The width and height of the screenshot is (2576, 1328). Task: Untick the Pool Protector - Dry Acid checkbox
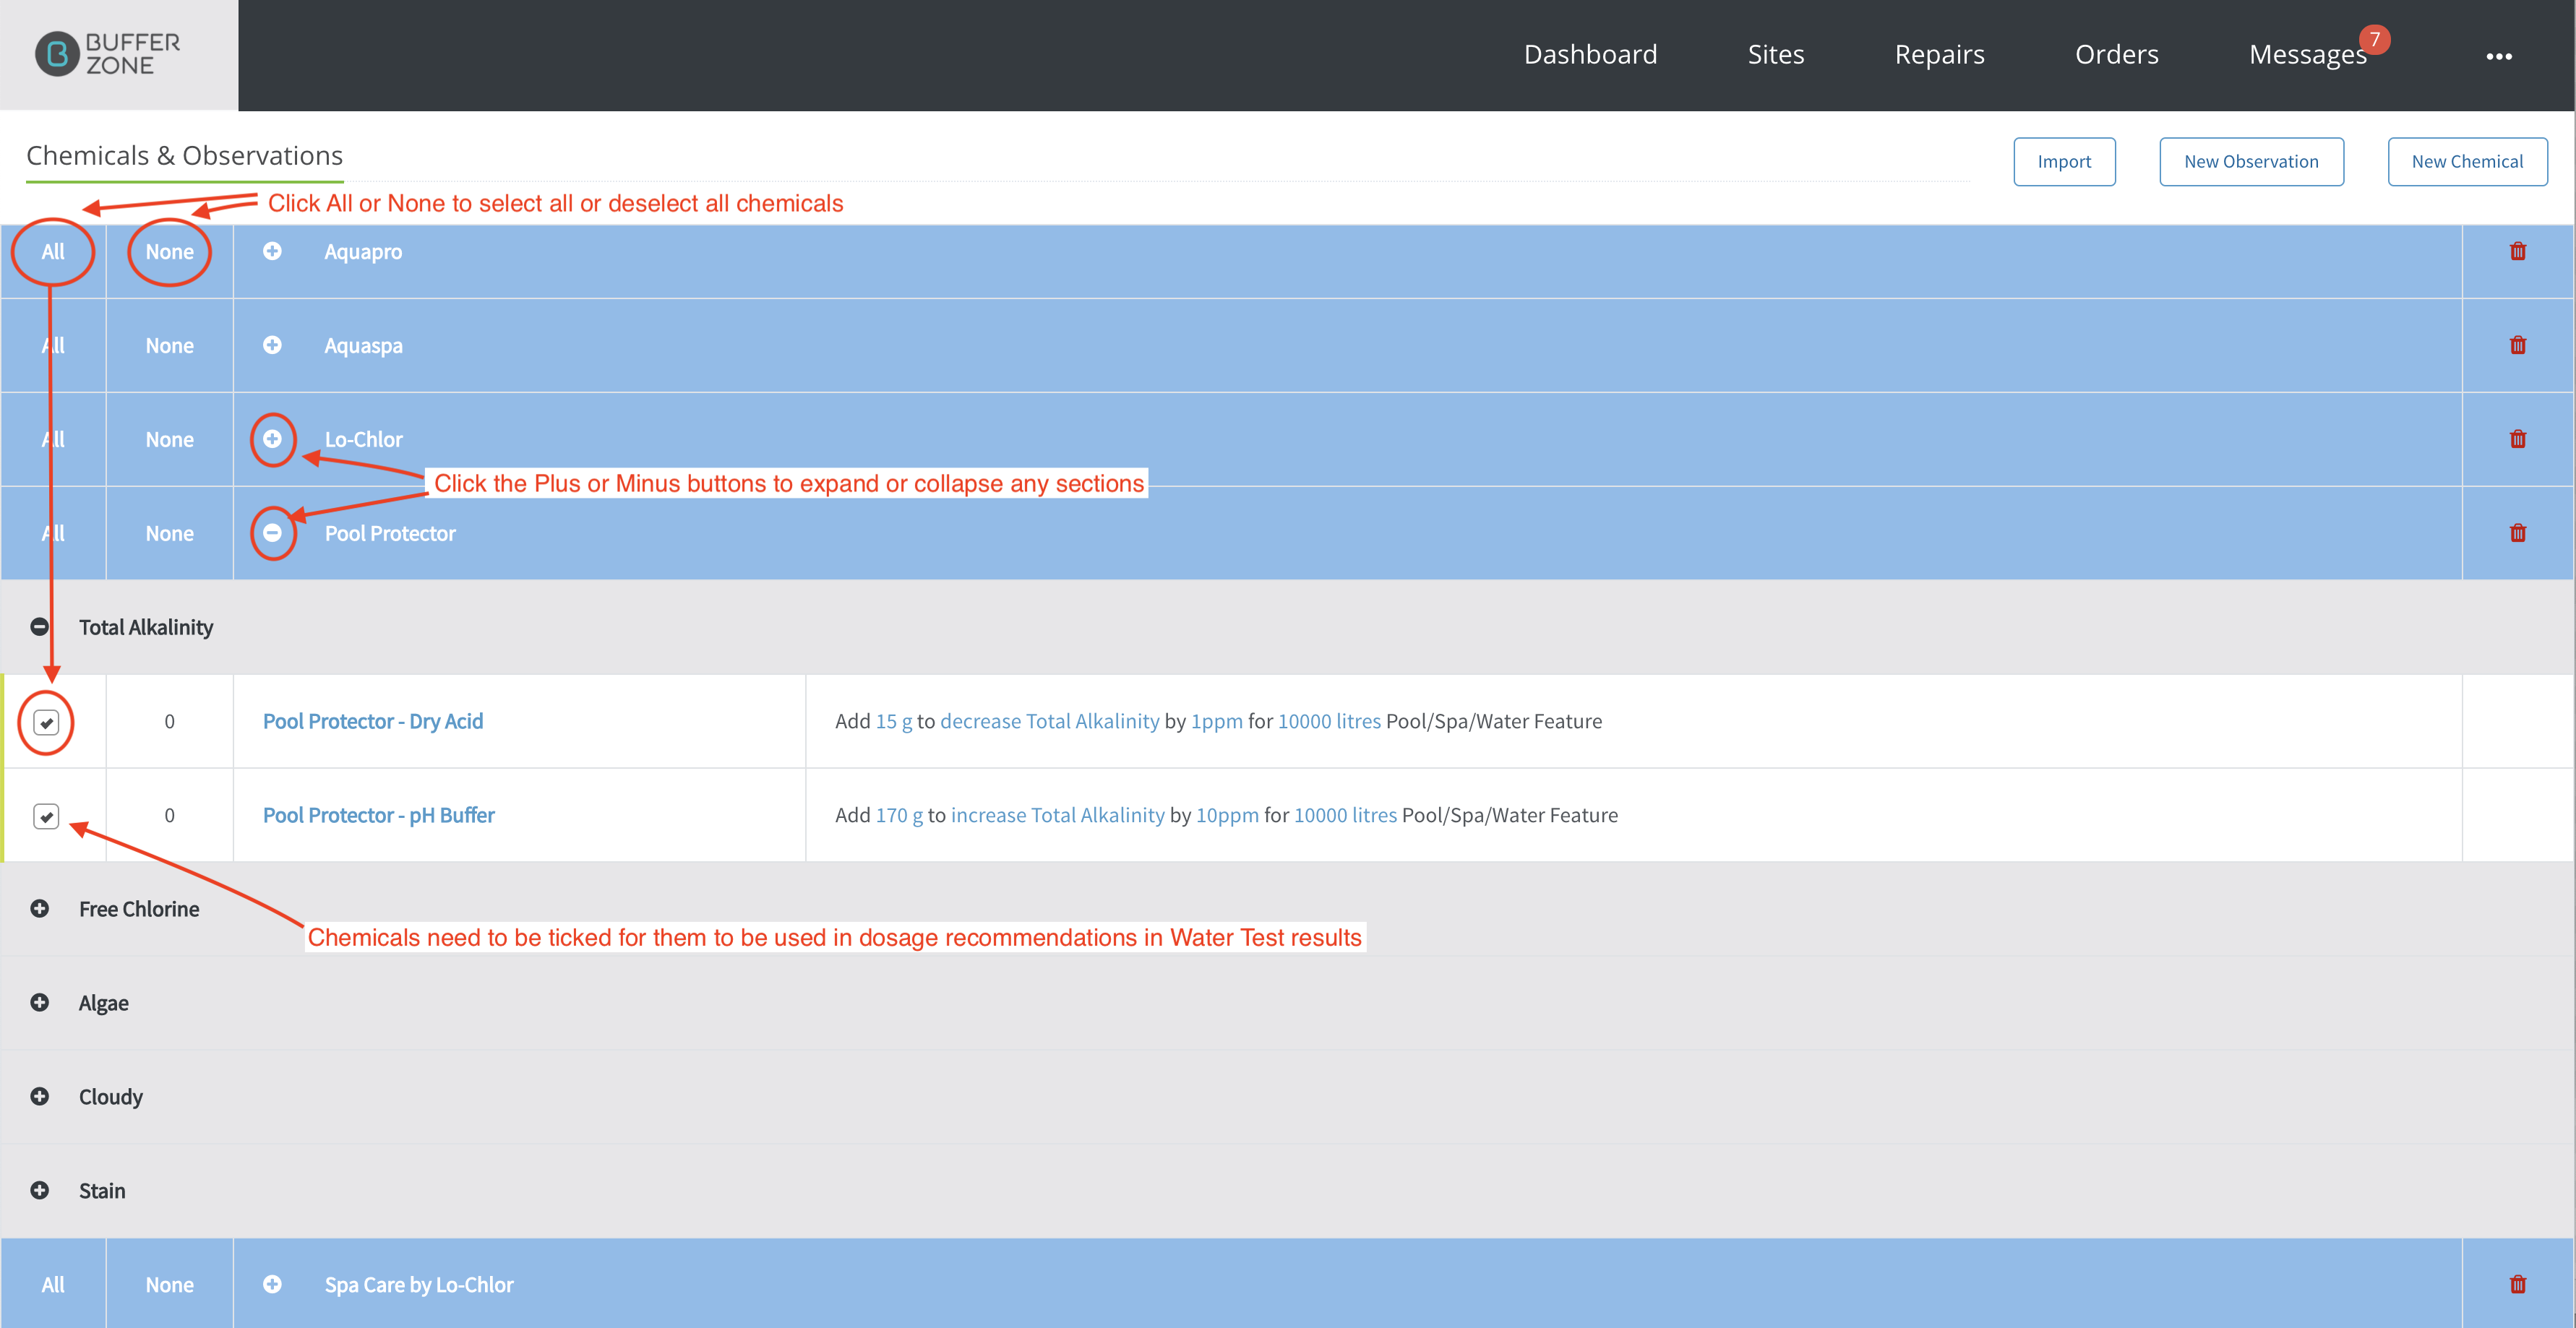coord(46,722)
